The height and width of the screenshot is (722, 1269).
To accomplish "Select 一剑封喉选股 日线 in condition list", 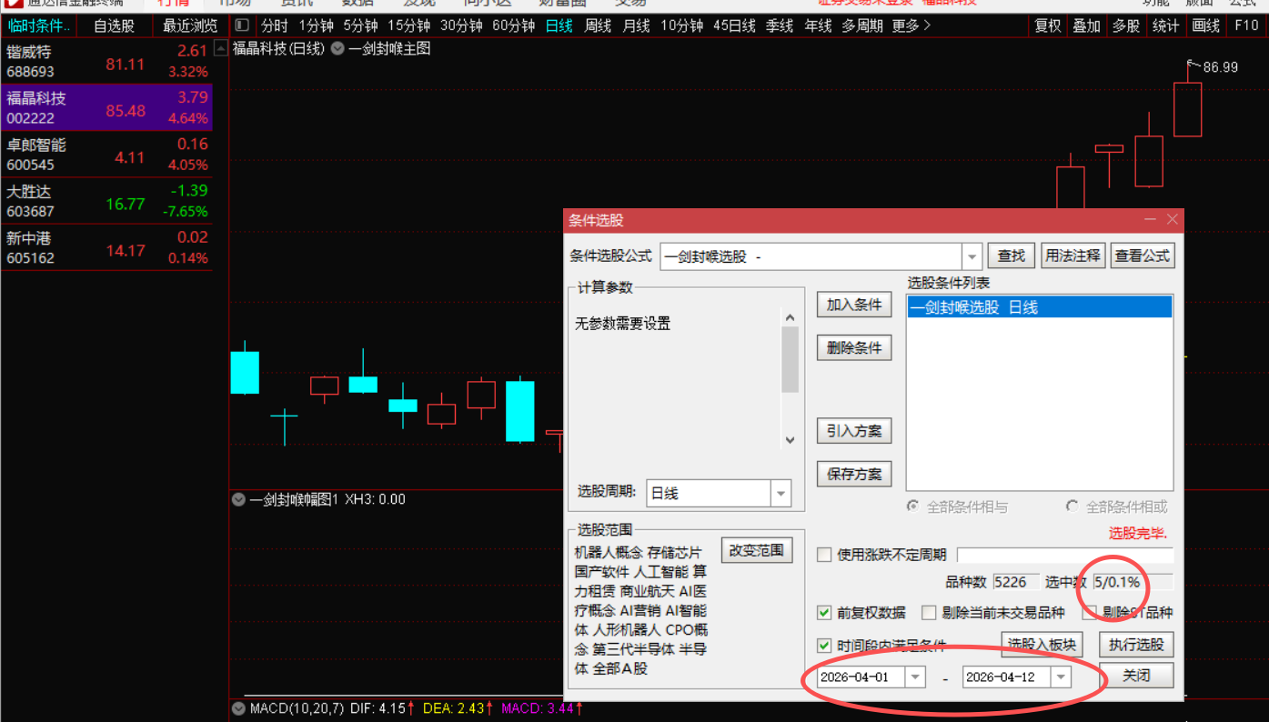I will [x=1039, y=307].
